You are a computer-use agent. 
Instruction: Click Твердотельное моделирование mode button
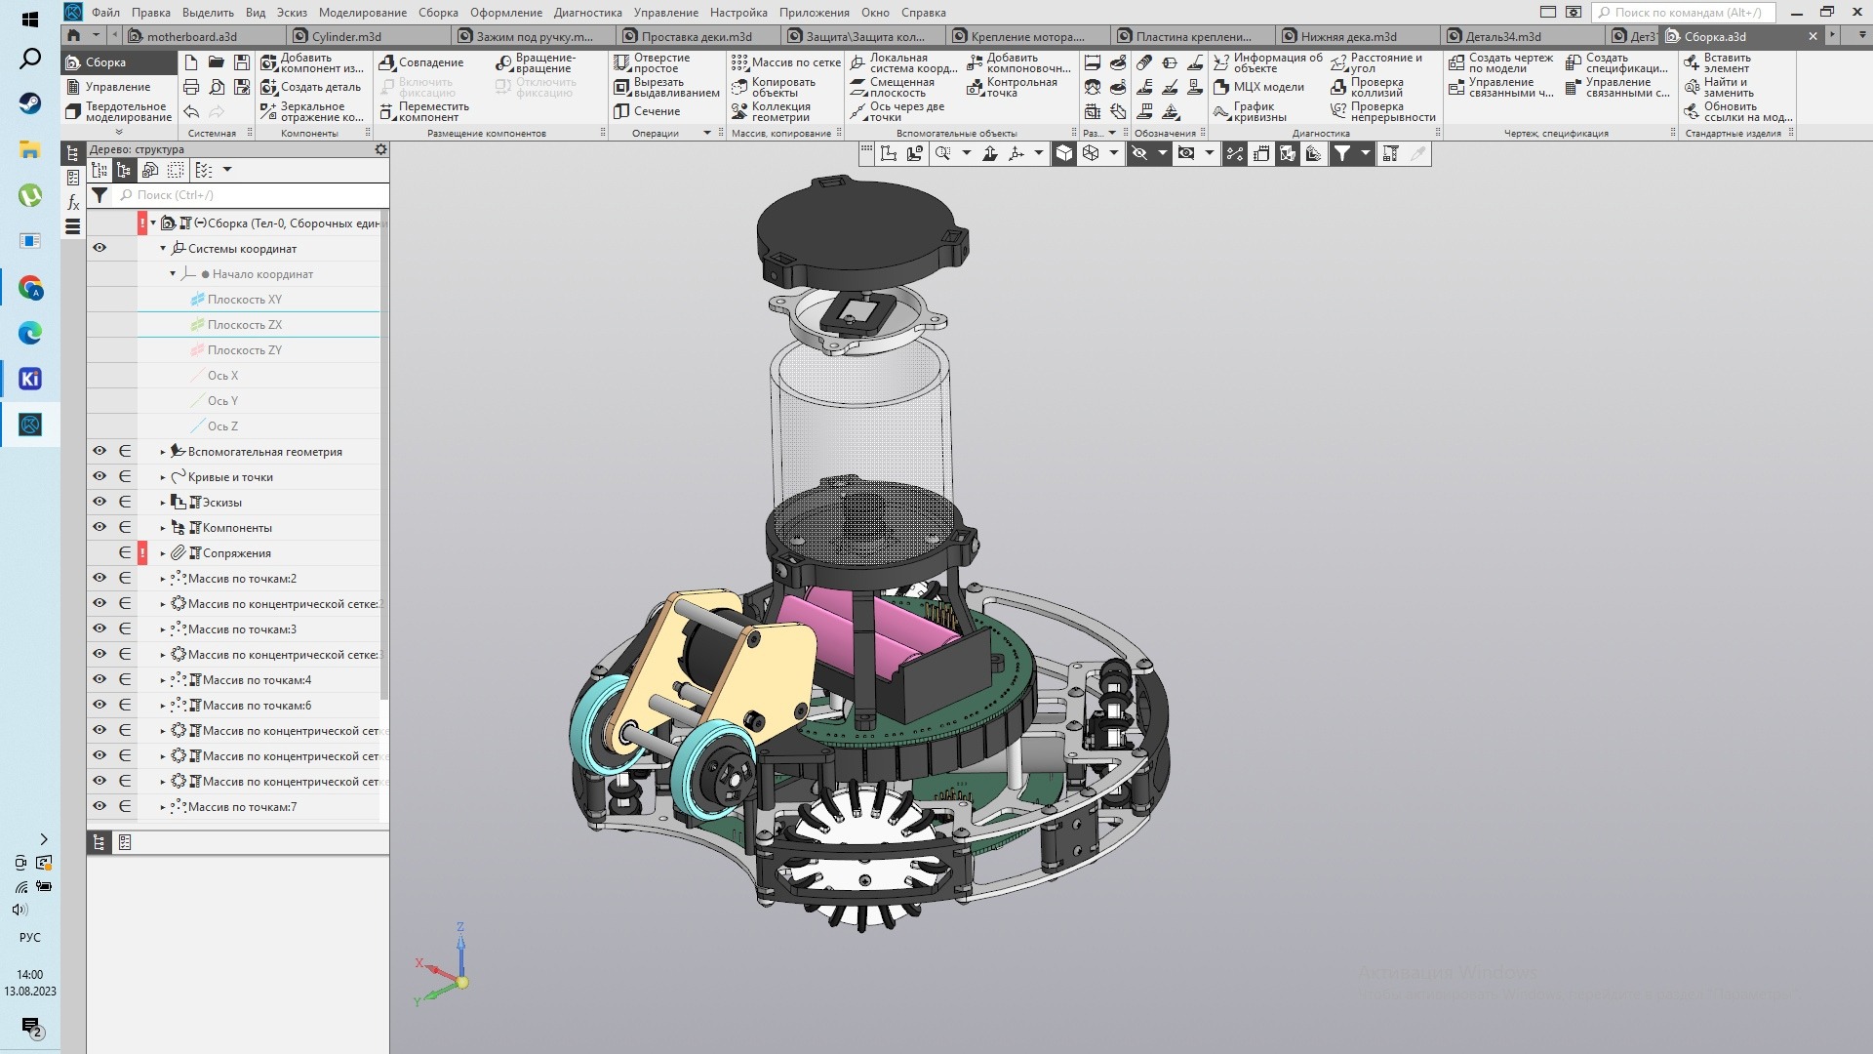point(118,111)
